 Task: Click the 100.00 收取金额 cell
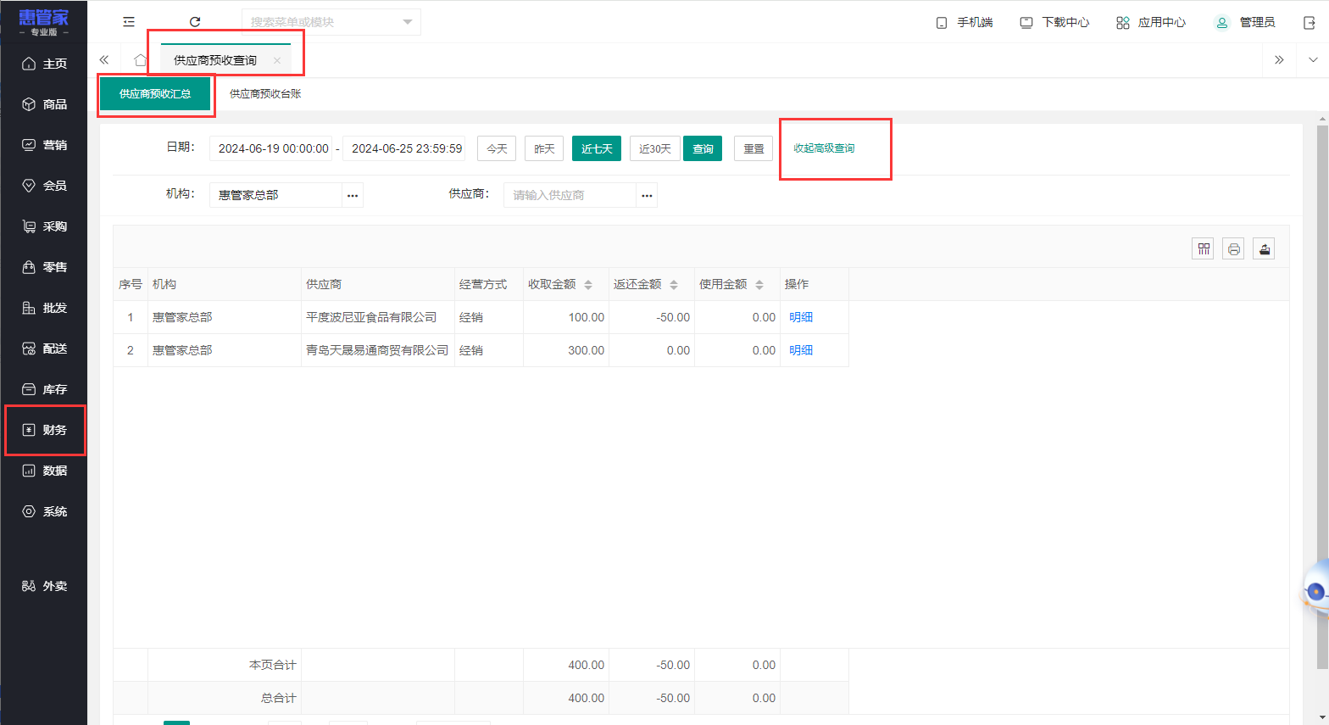pyautogui.click(x=566, y=317)
